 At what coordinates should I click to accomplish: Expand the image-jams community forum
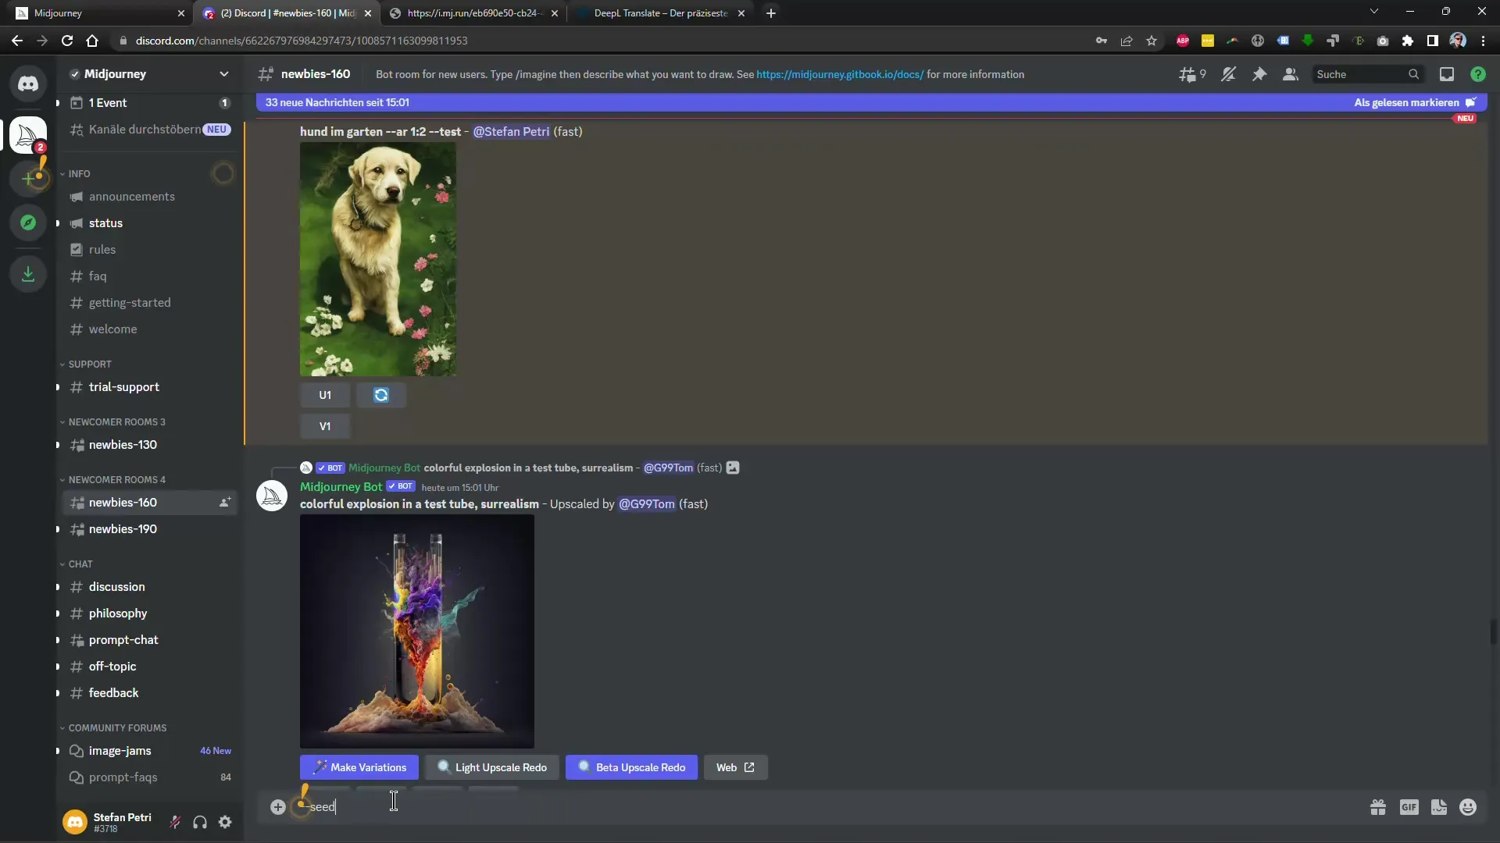point(58,750)
